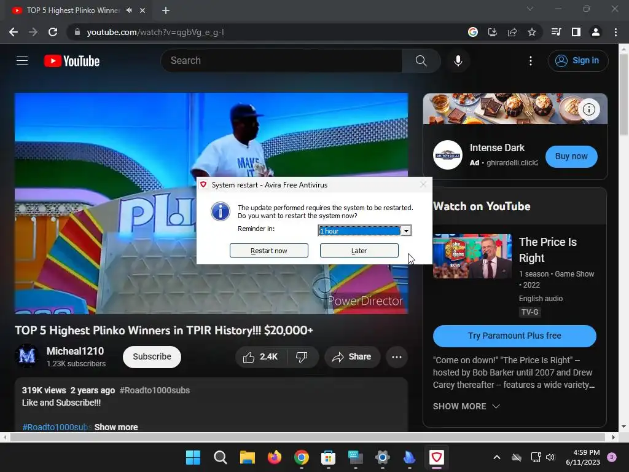629x472 pixels.
Task: Close the TOP 5 Highest Plinko tab
Action: pyautogui.click(x=143, y=10)
